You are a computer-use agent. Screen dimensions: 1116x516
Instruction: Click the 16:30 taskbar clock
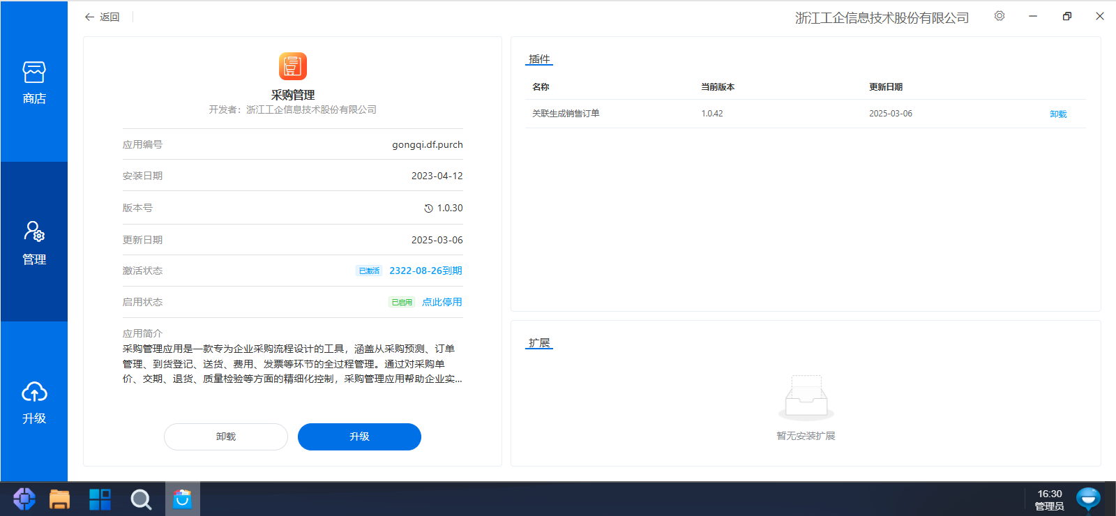1050,494
